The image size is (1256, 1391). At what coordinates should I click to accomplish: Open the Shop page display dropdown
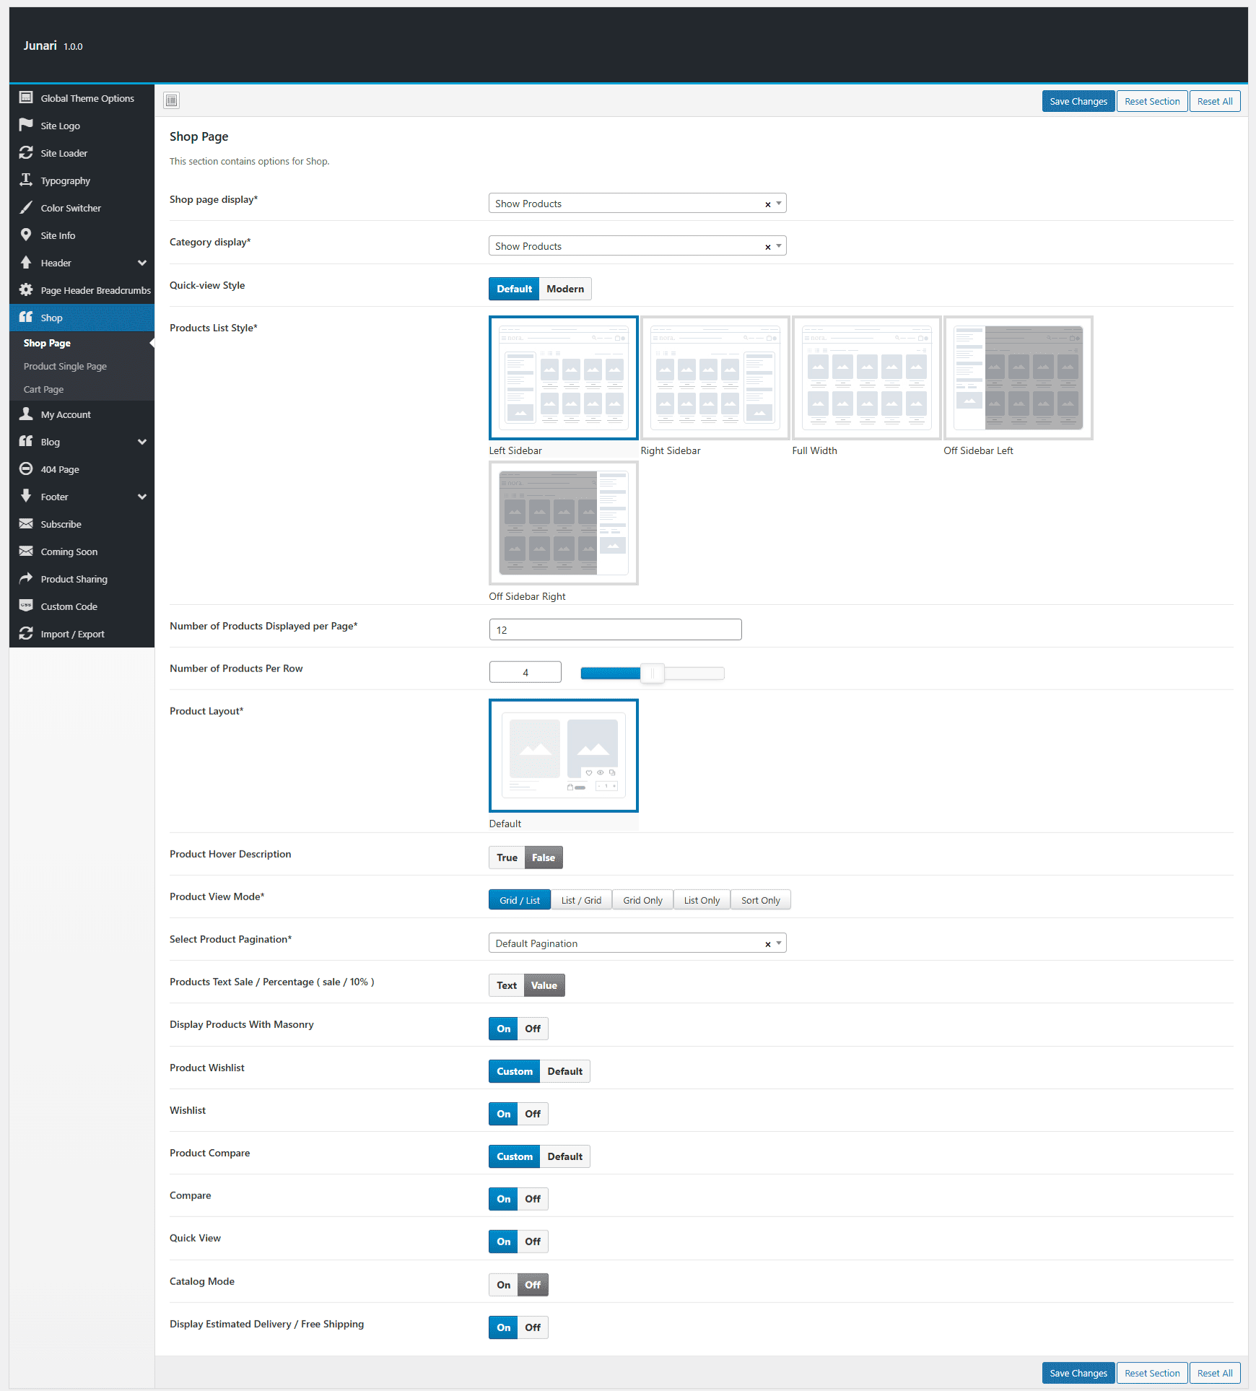tap(637, 204)
